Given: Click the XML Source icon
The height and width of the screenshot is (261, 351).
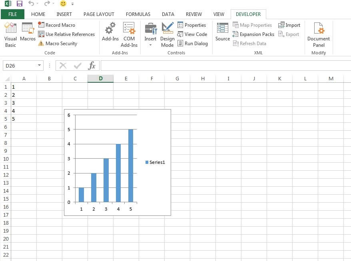Looking at the screenshot, I should click(x=222, y=32).
